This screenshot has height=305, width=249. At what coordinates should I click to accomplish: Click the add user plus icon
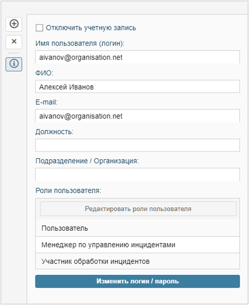tap(14, 24)
